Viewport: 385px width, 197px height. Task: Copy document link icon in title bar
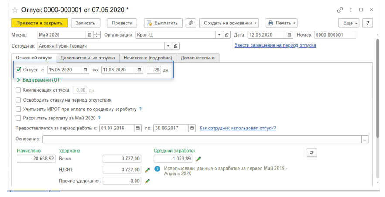click(x=340, y=10)
